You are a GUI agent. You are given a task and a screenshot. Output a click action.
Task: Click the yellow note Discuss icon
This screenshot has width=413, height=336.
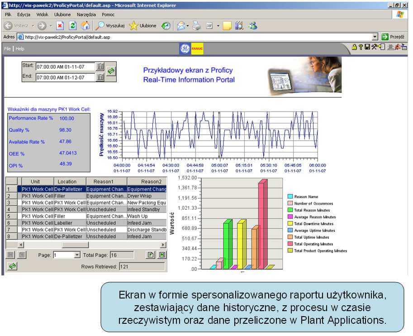click(x=227, y=26)
